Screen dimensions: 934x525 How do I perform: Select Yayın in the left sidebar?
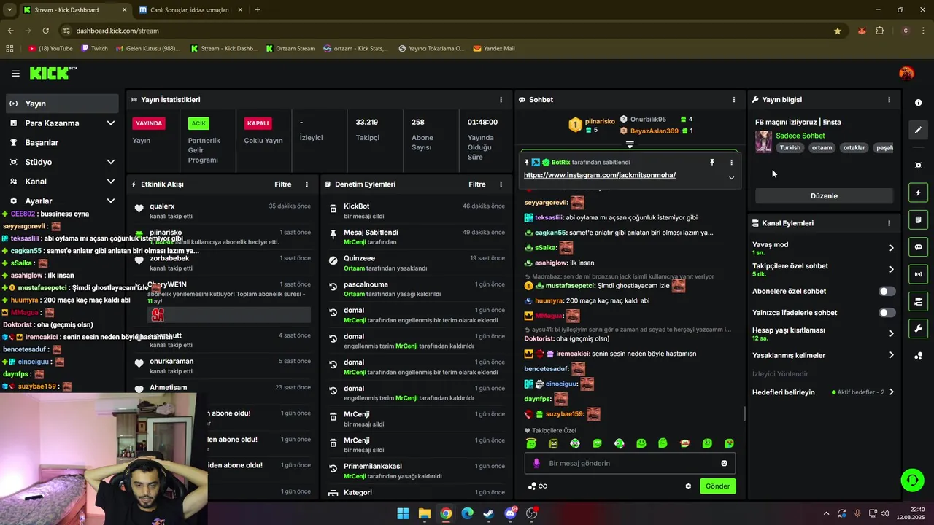[61, 104]
